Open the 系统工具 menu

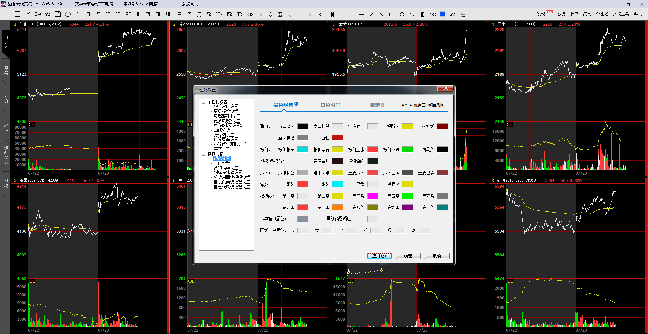point(621,14)
